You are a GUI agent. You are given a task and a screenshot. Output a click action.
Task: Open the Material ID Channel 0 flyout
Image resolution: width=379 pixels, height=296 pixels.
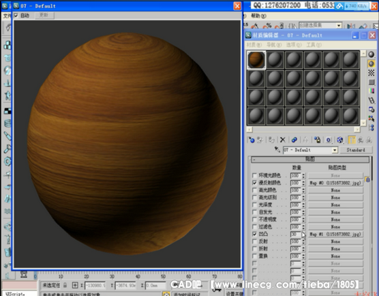pyautogui.click(x=329, y=140)
